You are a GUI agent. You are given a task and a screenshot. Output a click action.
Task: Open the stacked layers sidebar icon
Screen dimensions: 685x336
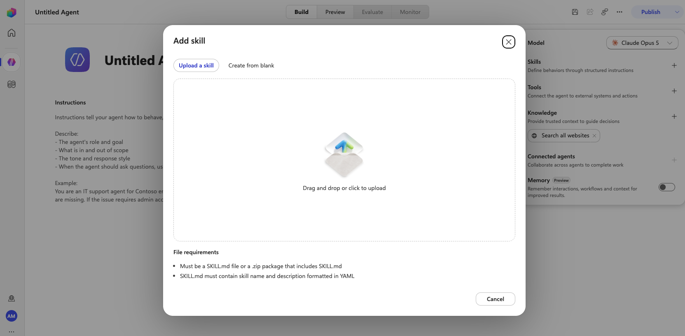point(12,84)
